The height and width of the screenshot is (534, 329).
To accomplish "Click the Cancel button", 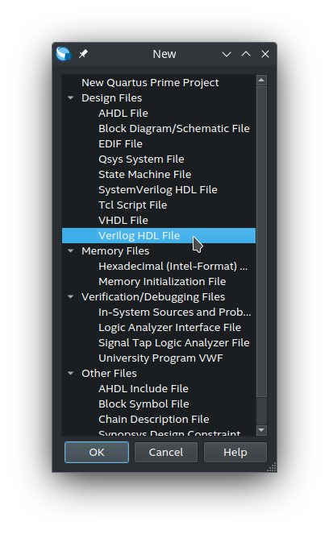I will (166, 453).
